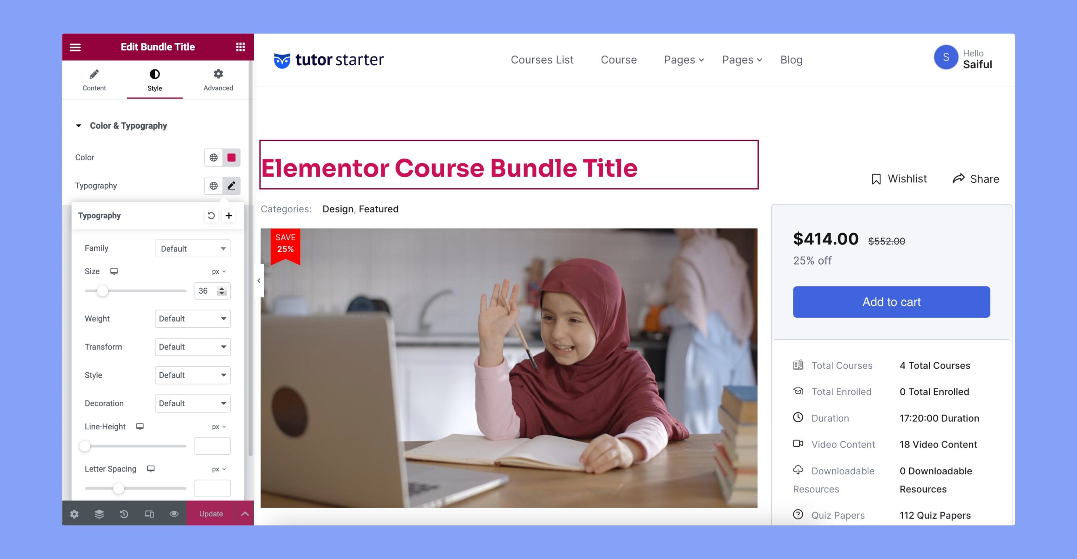Expand the Transform dropdown
The image size is (1077, 559).
[191, 347]
